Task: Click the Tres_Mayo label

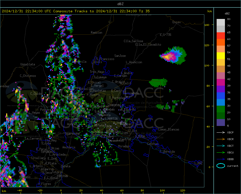Action: [97, 72]
